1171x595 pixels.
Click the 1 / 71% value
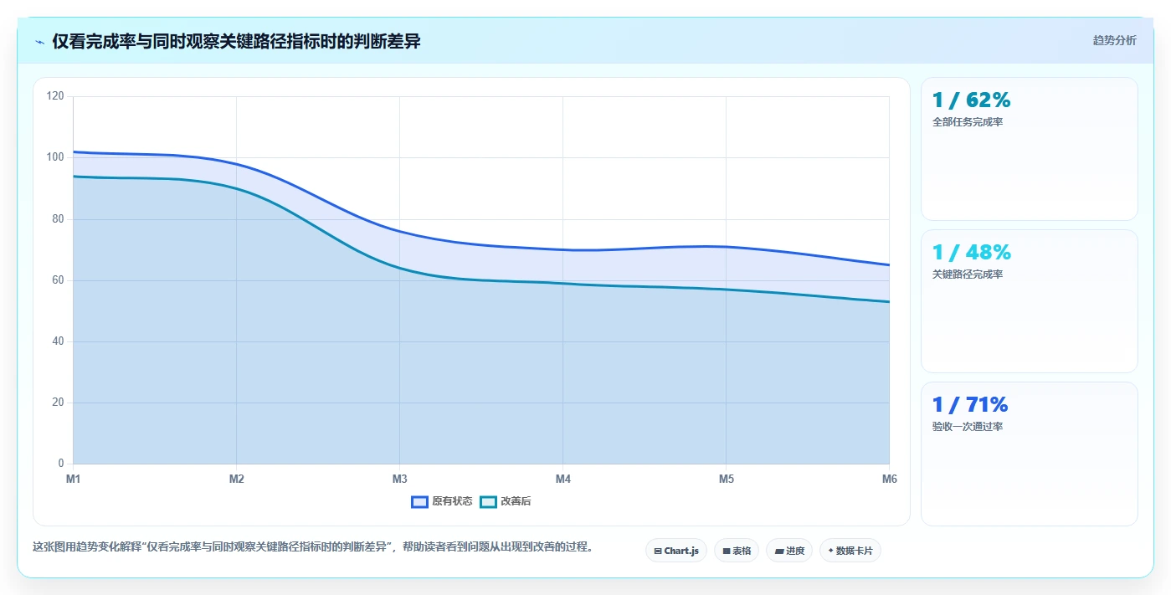(970, 405)
